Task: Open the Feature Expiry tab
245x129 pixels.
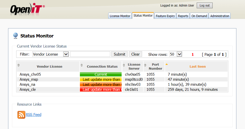Action: point(165,16)
